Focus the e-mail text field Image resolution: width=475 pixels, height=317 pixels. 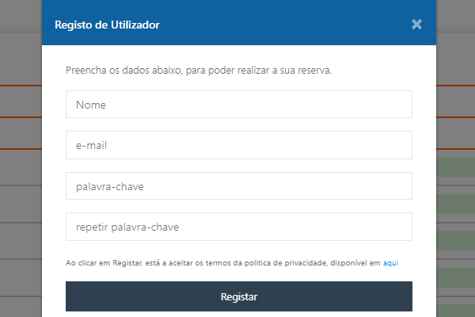coord(239,145)
